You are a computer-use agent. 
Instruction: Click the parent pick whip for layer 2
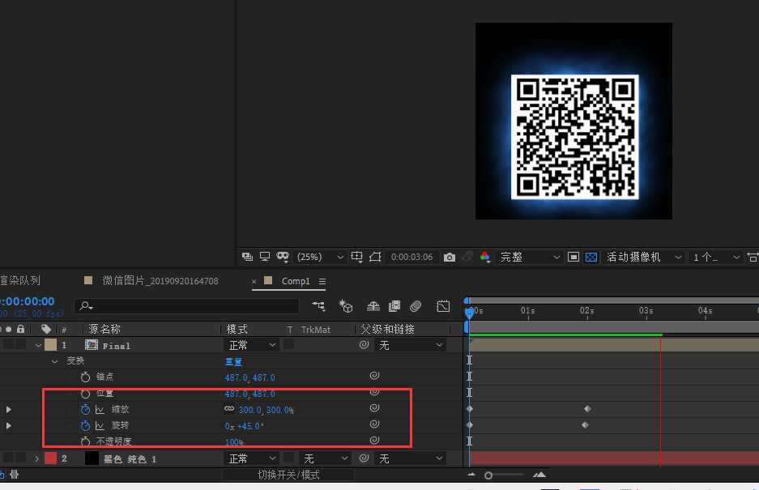[364, 458]
